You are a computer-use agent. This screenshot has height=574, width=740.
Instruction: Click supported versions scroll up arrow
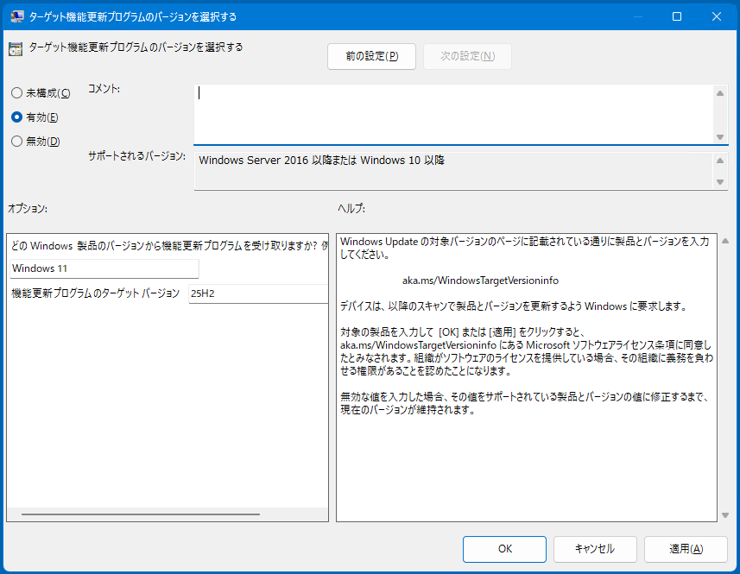pos(720,161)
